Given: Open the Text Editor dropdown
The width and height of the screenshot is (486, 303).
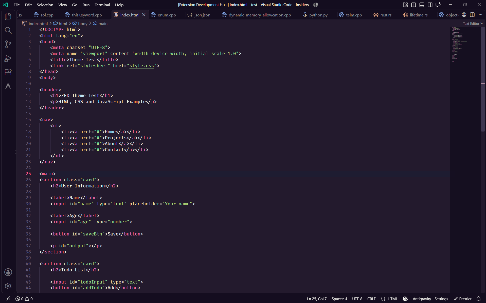Looking at the screenshot, I should [473, 24].
